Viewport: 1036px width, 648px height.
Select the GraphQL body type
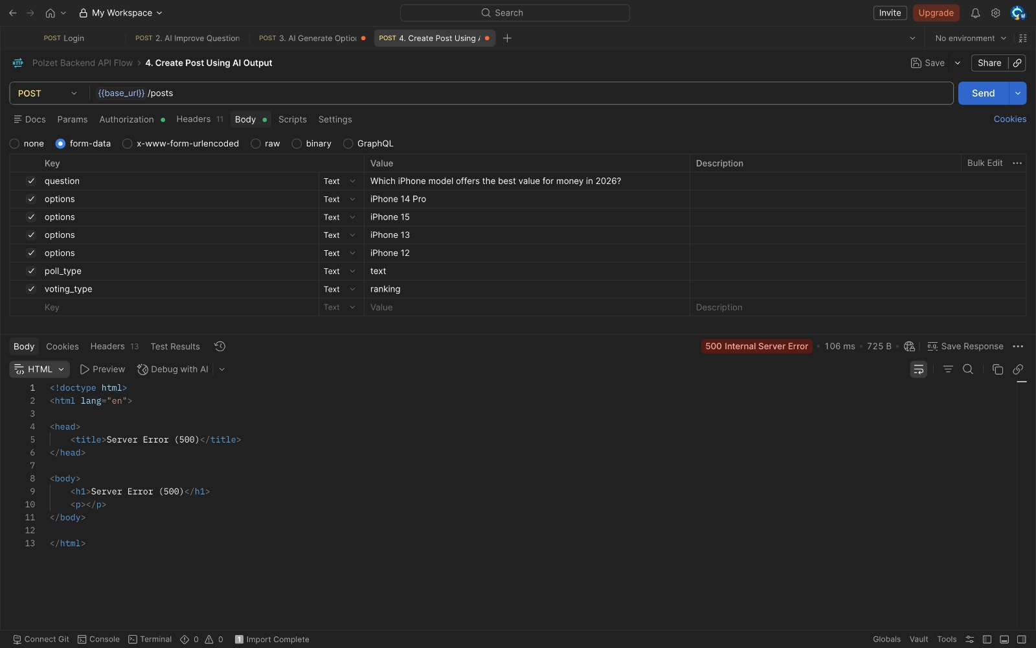(x=348, y=144)
